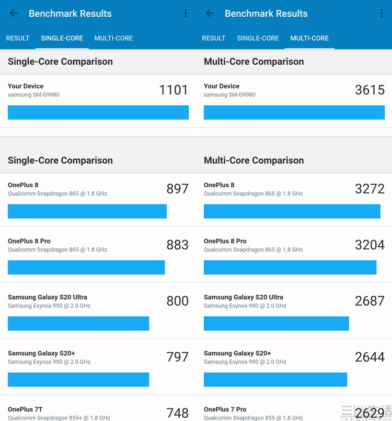Screen dimensions: 392x421
Task: Click the OnePlus 8 Pro single-core score 883
Action: (x=177, y=245)
